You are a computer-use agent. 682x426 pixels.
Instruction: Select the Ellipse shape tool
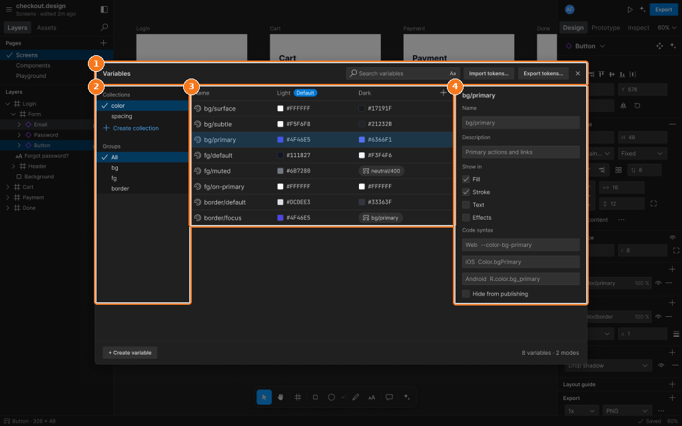(332, 397)
